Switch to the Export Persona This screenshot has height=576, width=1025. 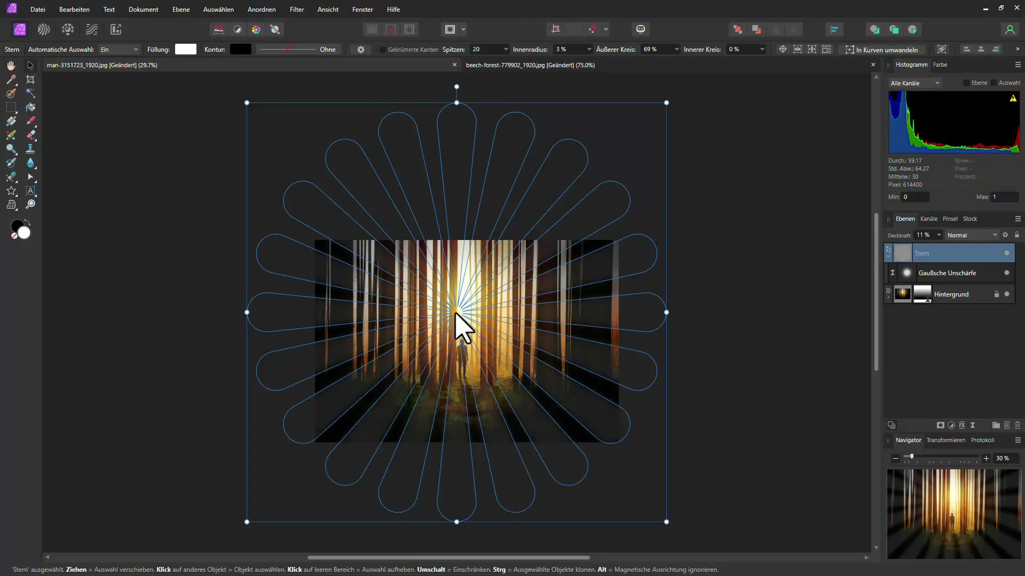coord(116,29)
